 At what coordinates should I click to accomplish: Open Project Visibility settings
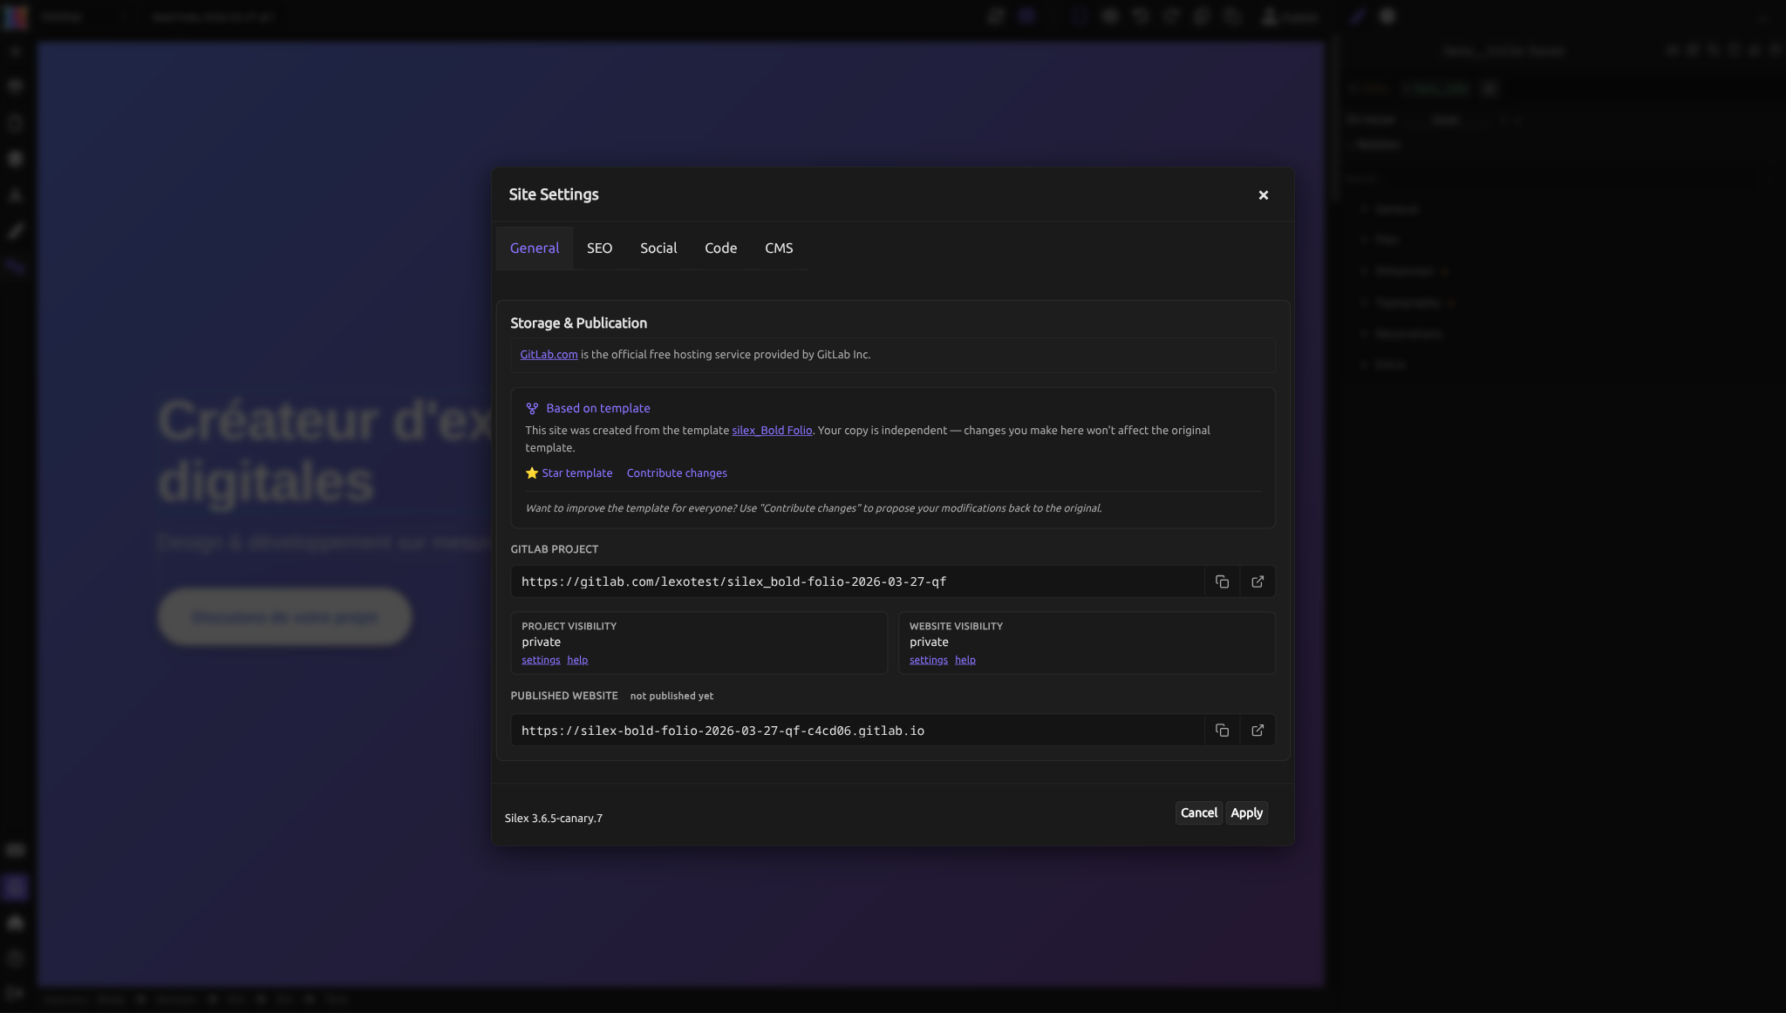[x=540, y=660]
